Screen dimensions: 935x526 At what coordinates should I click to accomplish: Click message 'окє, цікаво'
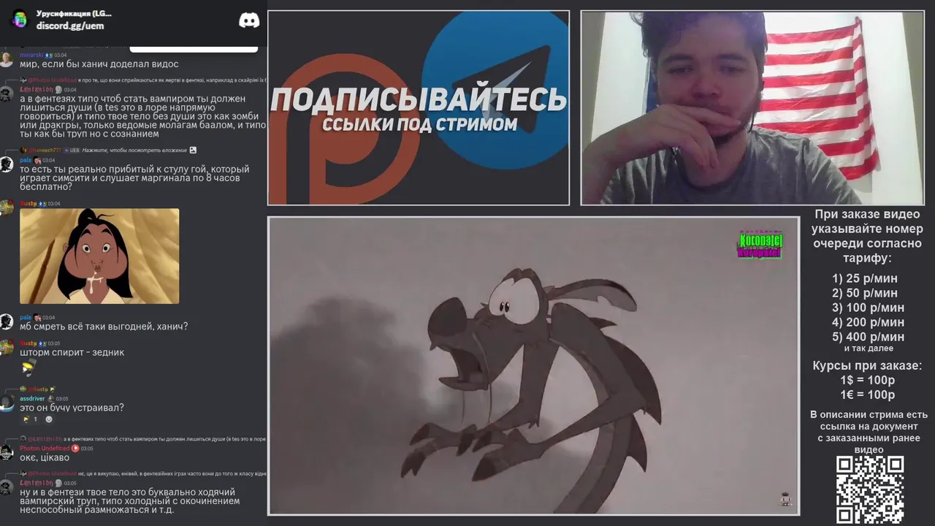coord(45,457)
